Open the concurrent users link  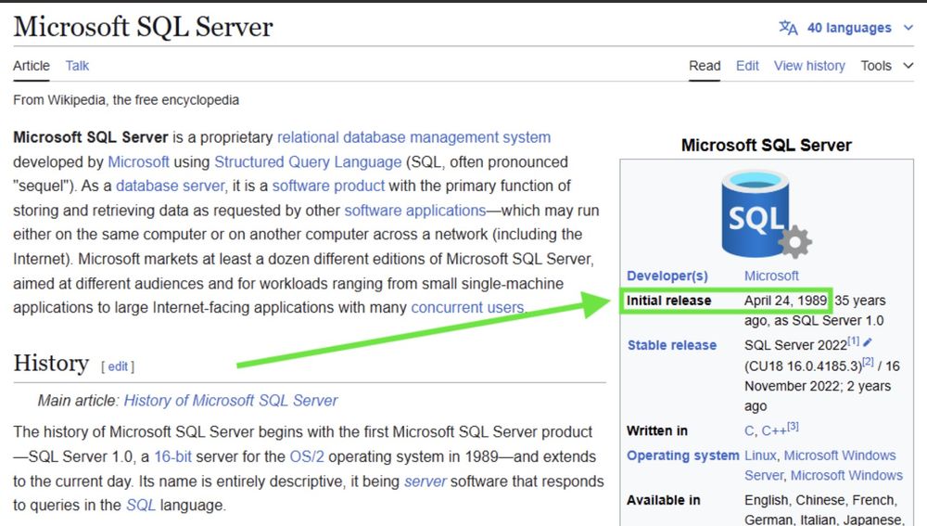[467, 307]
